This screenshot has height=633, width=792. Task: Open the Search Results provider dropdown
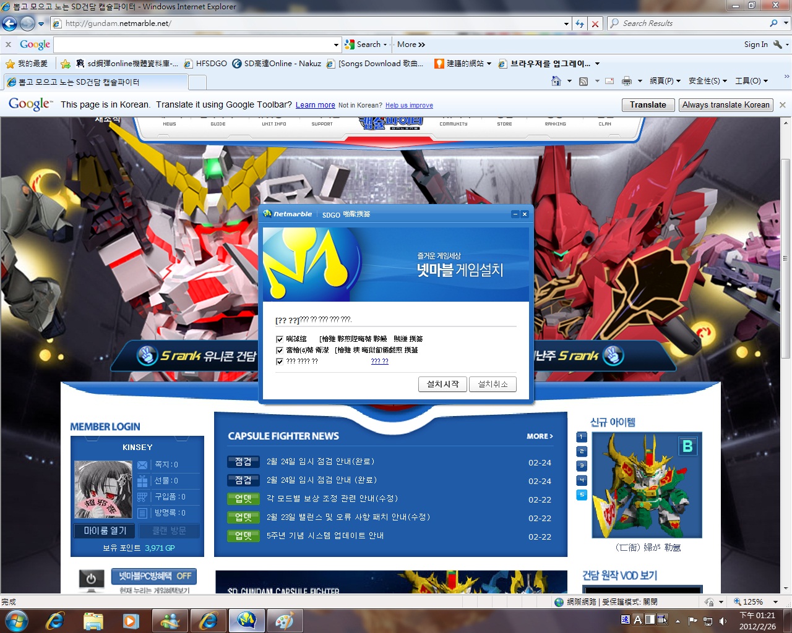(x=786, y=23)
